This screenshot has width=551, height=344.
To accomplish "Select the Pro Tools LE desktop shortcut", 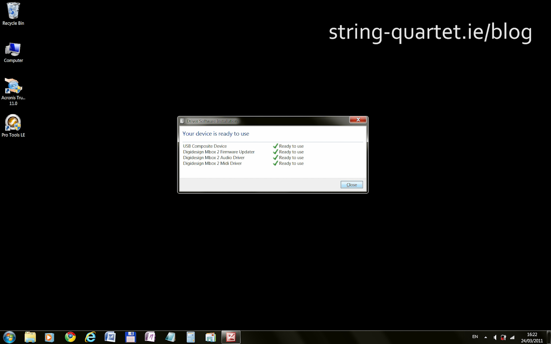I will [x=13, y=126].
